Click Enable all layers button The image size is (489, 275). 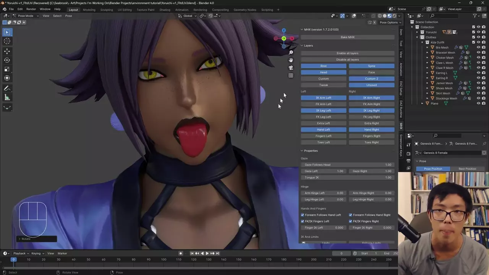coord(347,53)
